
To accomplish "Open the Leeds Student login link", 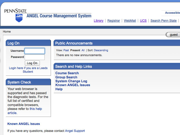I will (x=28, y=70).
